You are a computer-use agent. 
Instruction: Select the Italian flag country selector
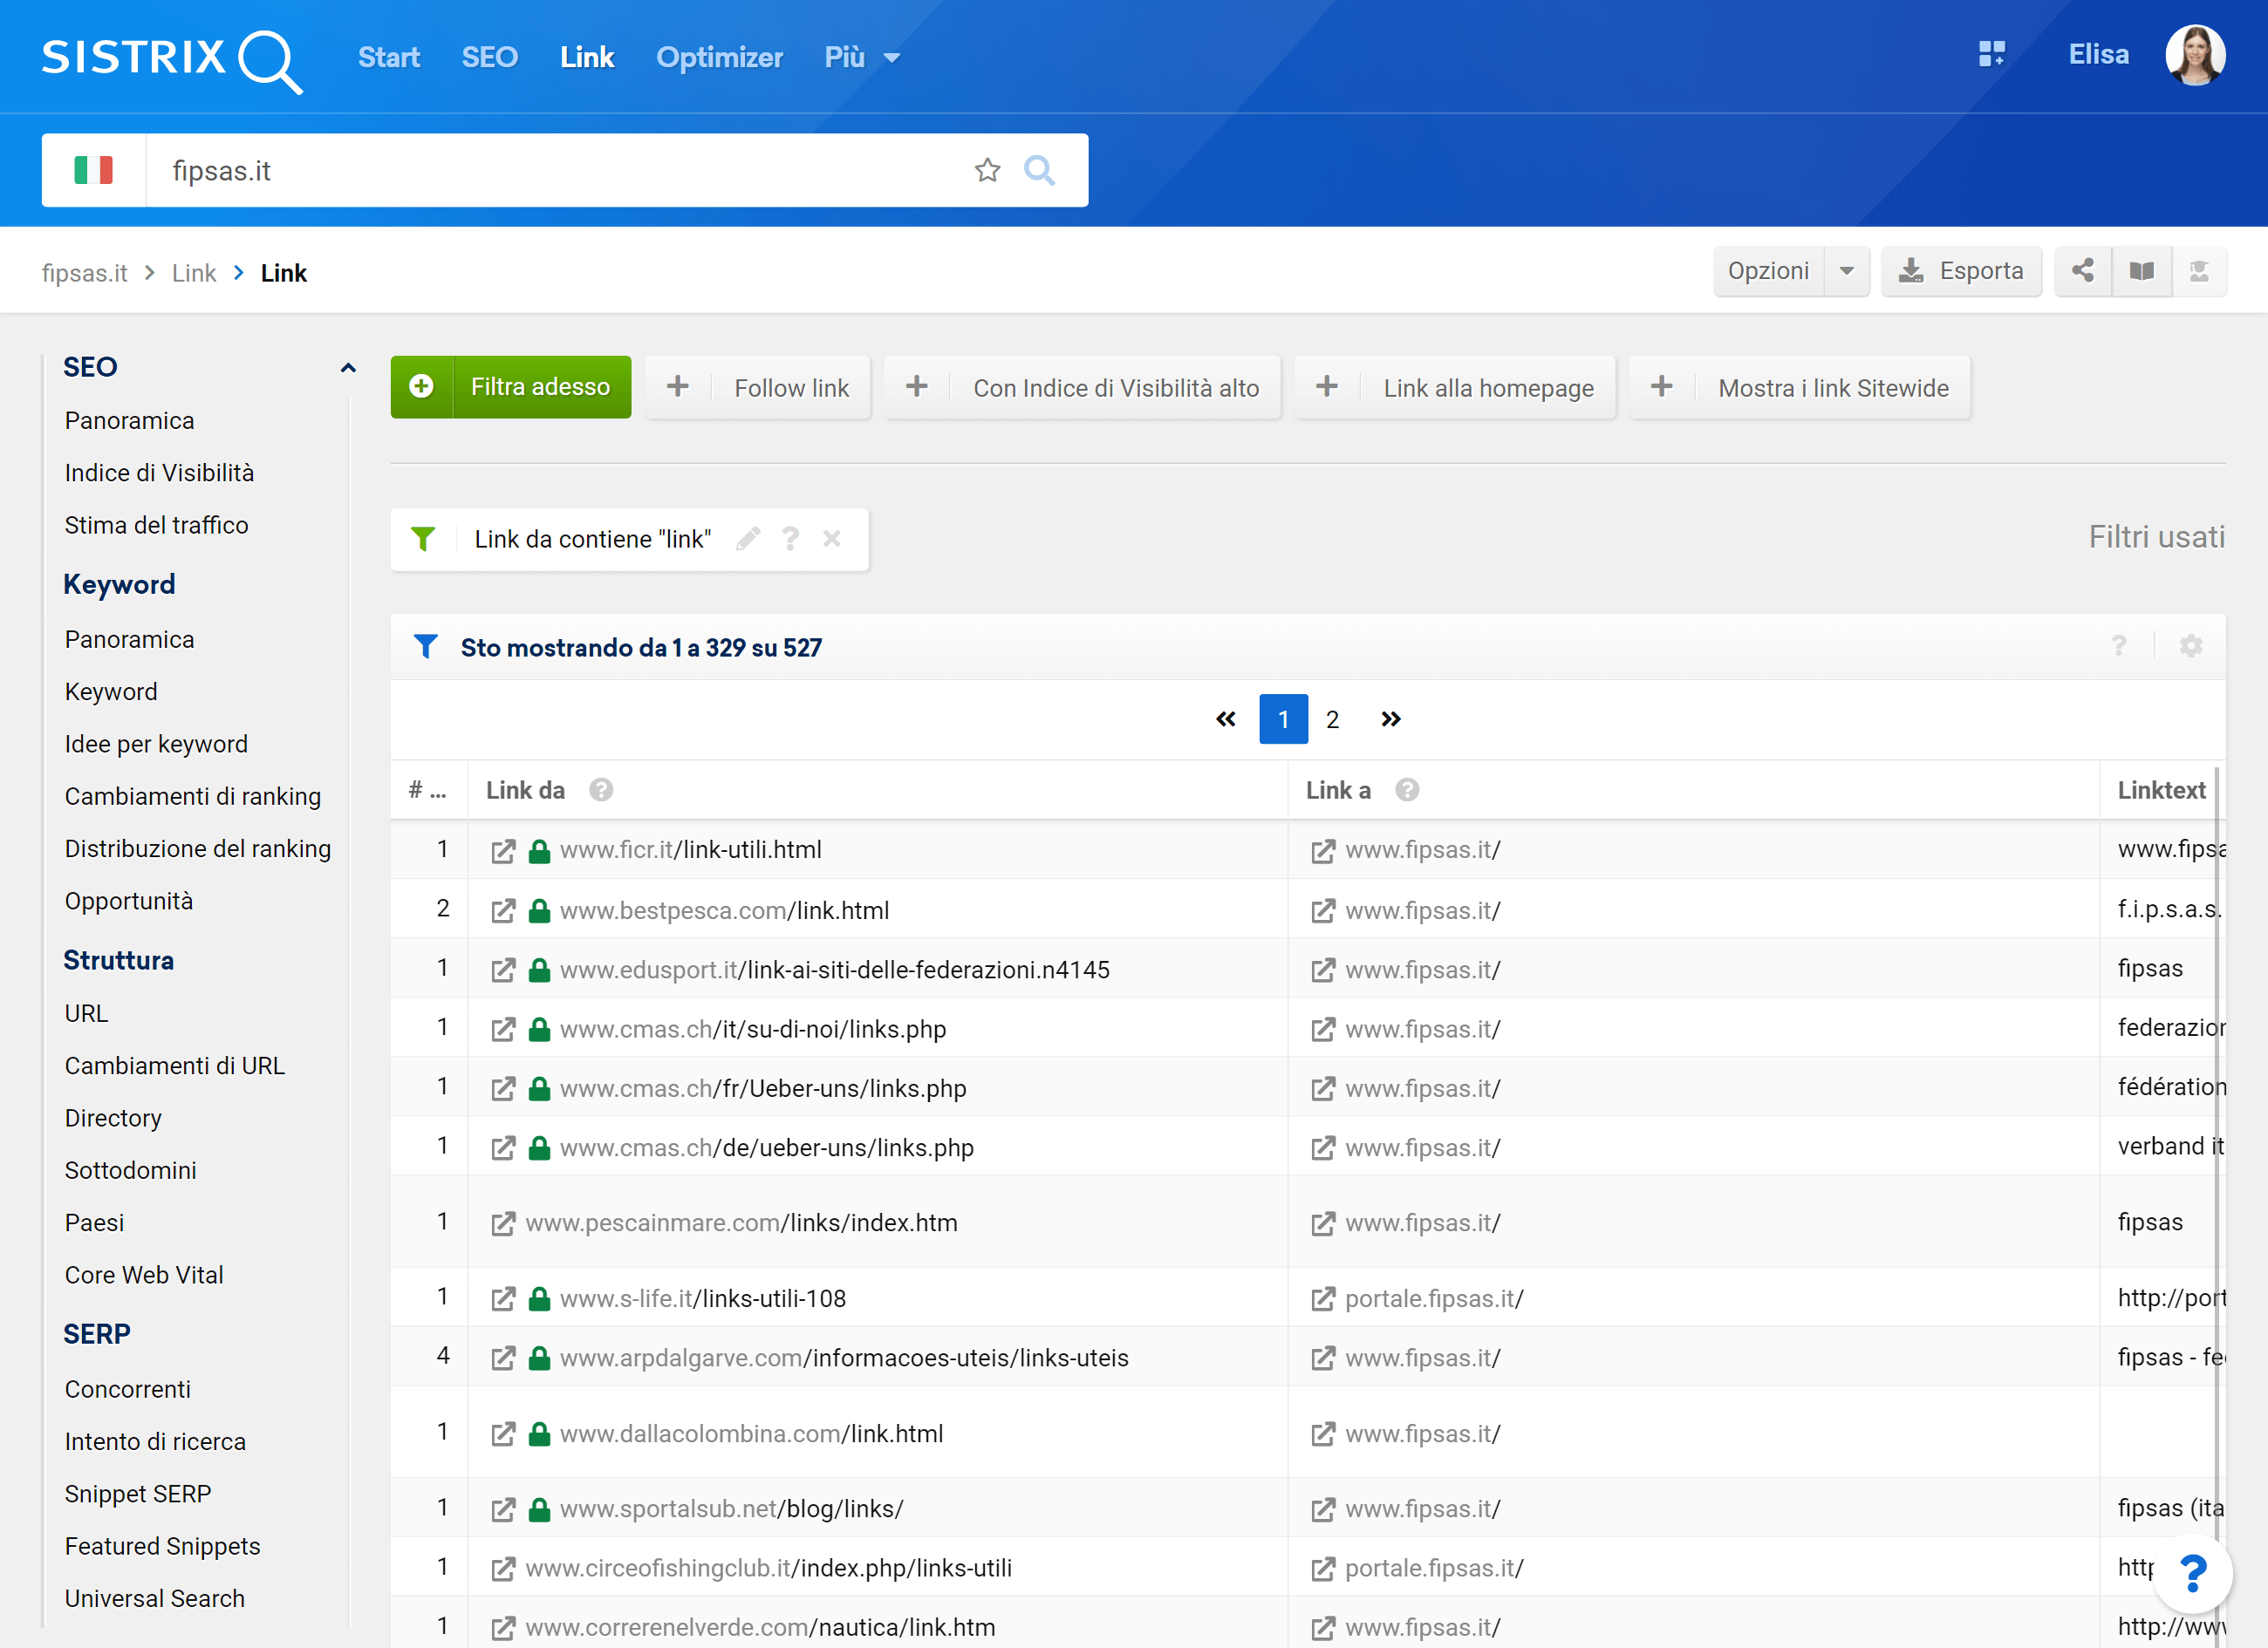coord(94,170)
